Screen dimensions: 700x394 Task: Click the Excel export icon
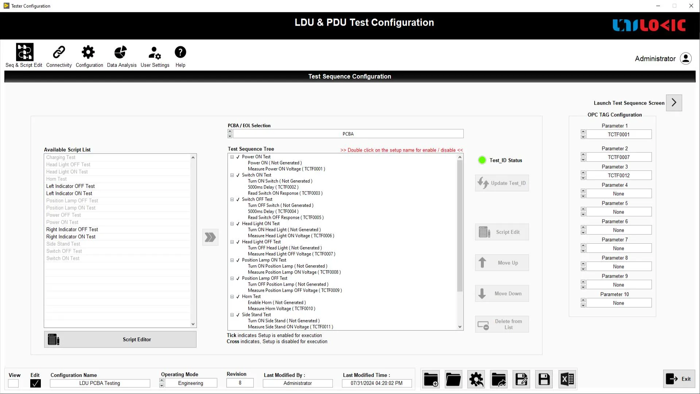[567, 379]
